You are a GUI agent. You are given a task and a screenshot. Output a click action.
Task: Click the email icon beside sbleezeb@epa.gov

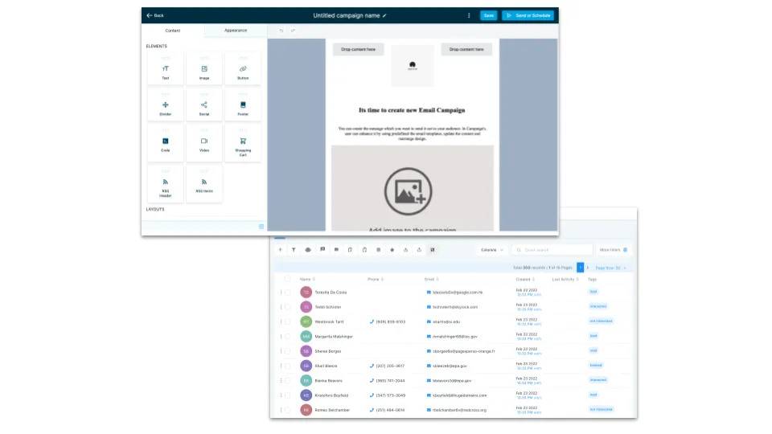click(429, 366)
